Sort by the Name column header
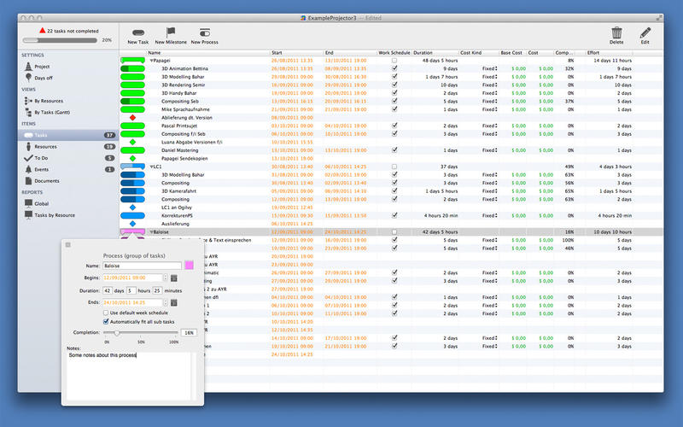Screen dimensions: 683x427 pyautogui.click(x=207, y=53)
